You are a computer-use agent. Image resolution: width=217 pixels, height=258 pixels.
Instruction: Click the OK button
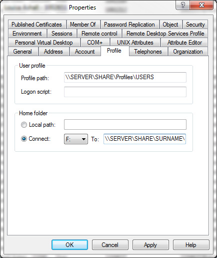click(69, 245)
